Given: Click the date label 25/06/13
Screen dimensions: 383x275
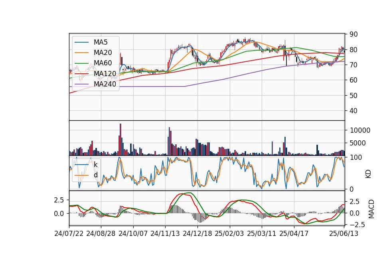Looking at the screenshot, I should [344, 234].
